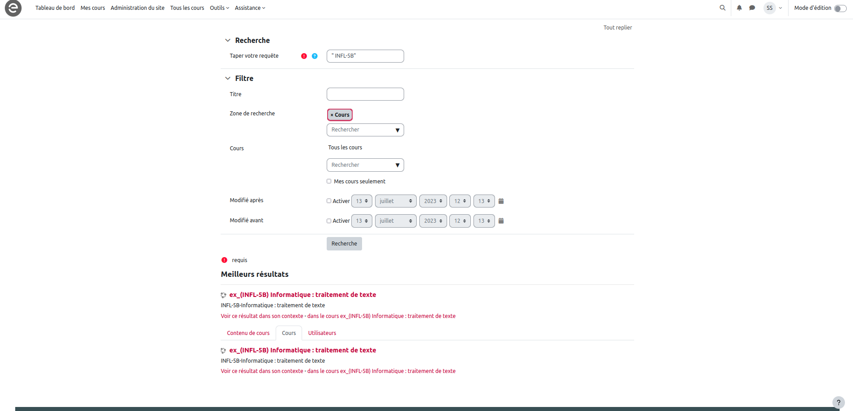853x411 pixels.
Task: Open the search magnifier icon in header
Action: 722,8
